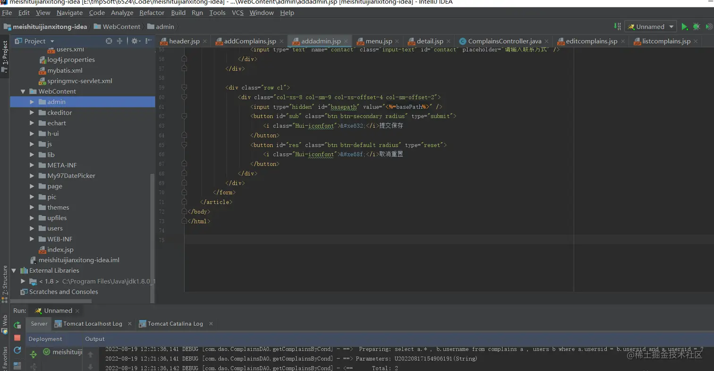Close the detail.jsp tab

click(449, 41)
